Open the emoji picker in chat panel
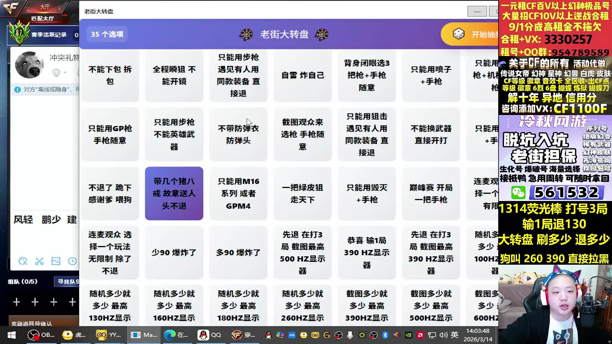 pyautogui.click(x=23, y=262)
